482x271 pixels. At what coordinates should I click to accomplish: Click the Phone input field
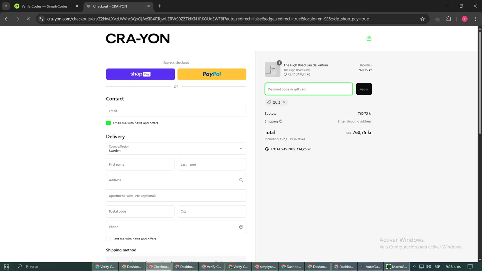(x=176, y=227)
